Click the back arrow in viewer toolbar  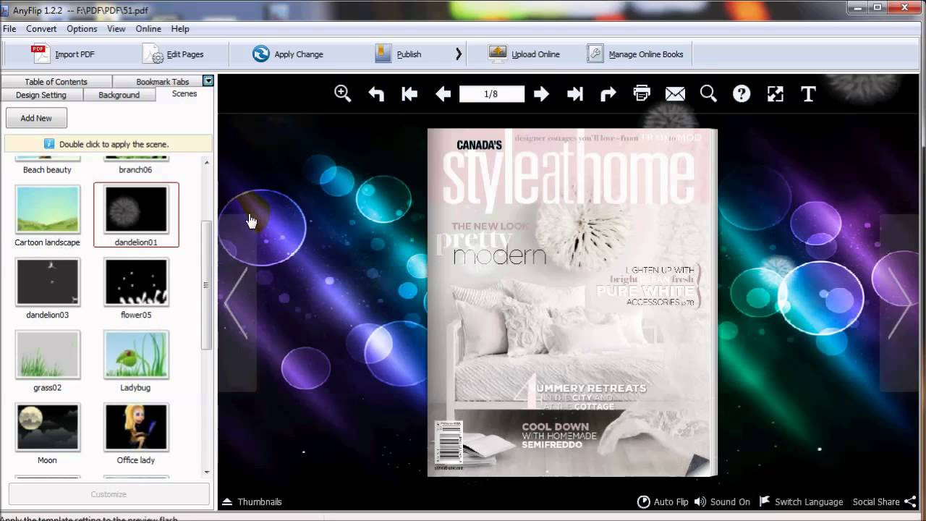pos(376,93)
